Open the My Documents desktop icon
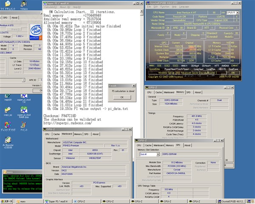The image size is (255, 204). pos(8,5)
